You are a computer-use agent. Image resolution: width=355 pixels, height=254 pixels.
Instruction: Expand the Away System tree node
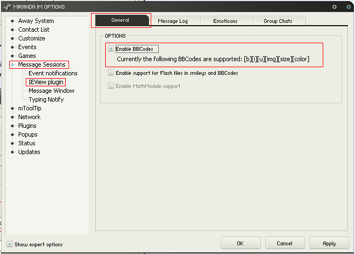(x=12, y=21)
